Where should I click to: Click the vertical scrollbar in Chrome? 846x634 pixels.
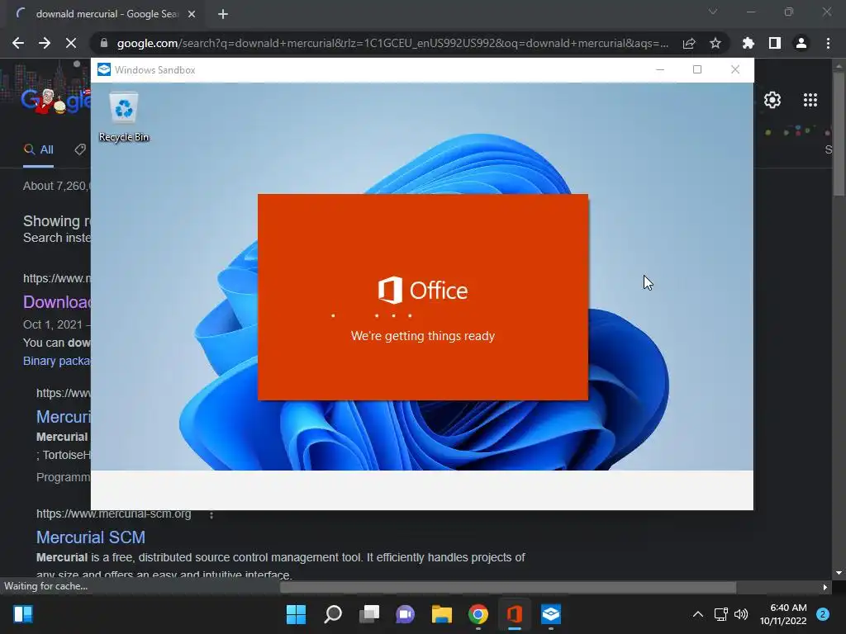(839, 133)
